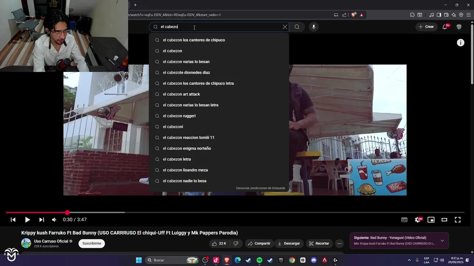
Task: Show hidden system tray icons chevron
Action: [x=409, y=260]
